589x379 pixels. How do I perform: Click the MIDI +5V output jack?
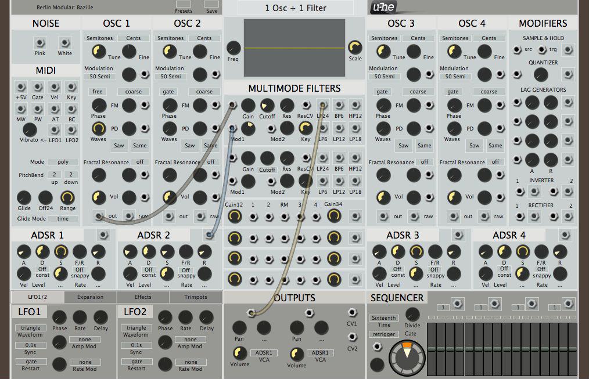tap(21, 87)
